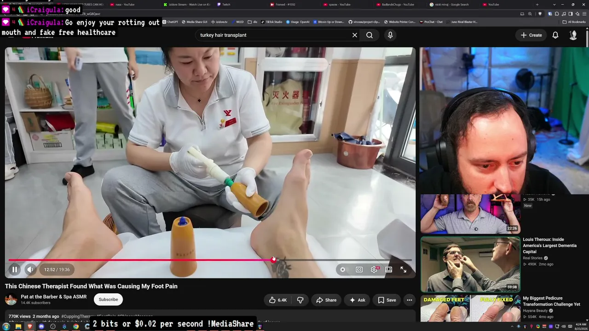Image resolution: width=589 pixels, height=331 pixels.
Task: Open YouTube notifications bell
Action: 555,35
